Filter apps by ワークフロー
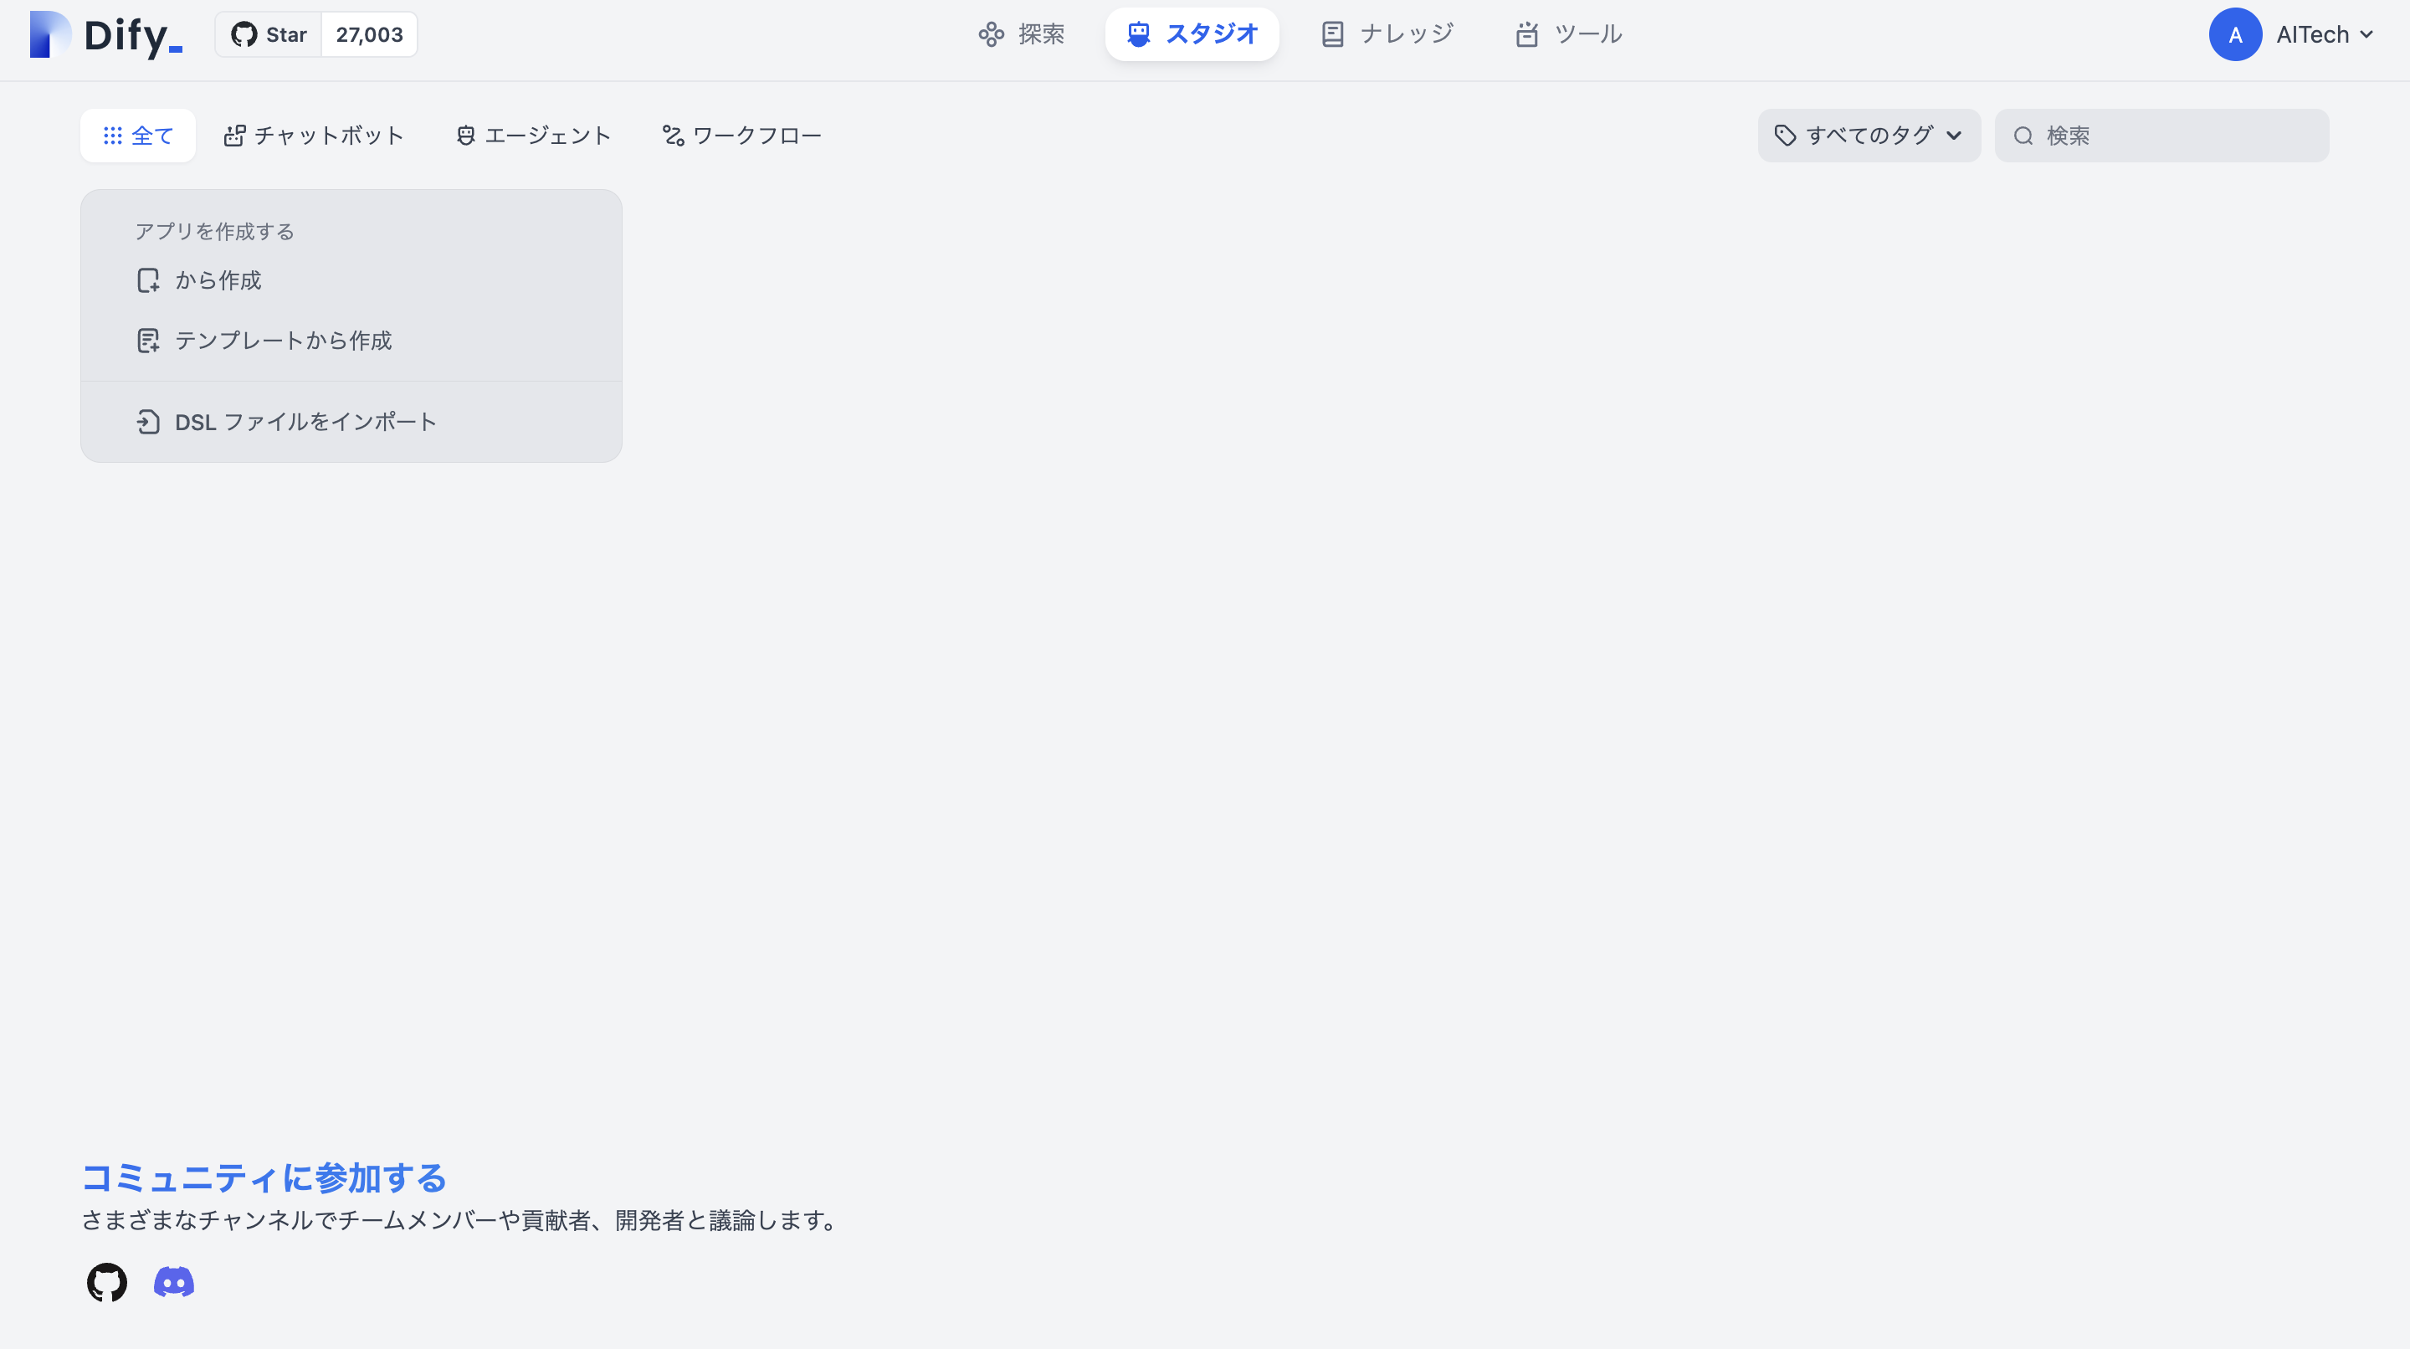 tap(741, 136)
